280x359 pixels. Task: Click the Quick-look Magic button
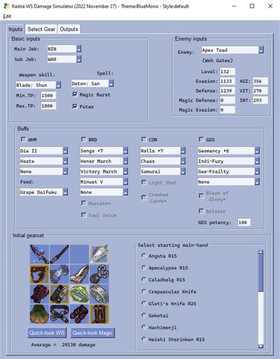(x=93, y=332)
